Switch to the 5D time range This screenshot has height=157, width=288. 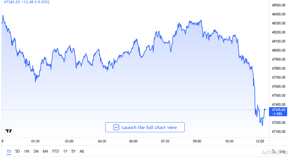click(18, 151)
